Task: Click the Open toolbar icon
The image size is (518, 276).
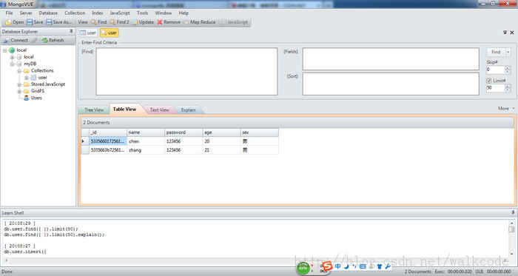Action: coord(8,22)
